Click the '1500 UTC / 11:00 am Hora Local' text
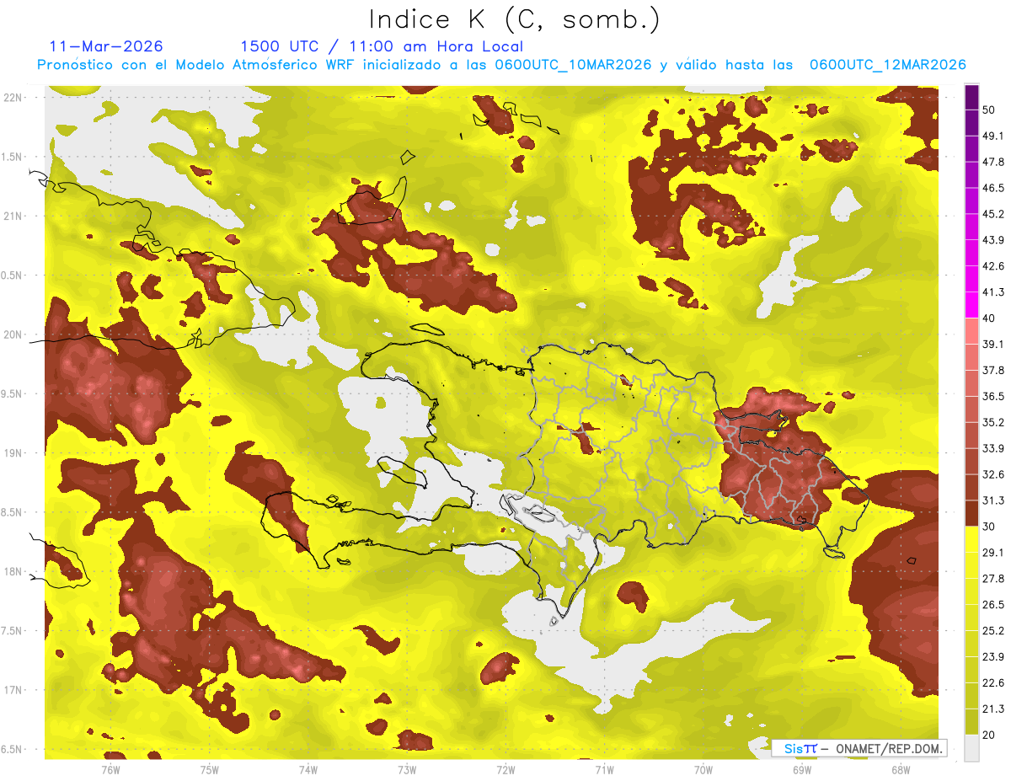Screen dimensions: 1011x781 point(382,46)
